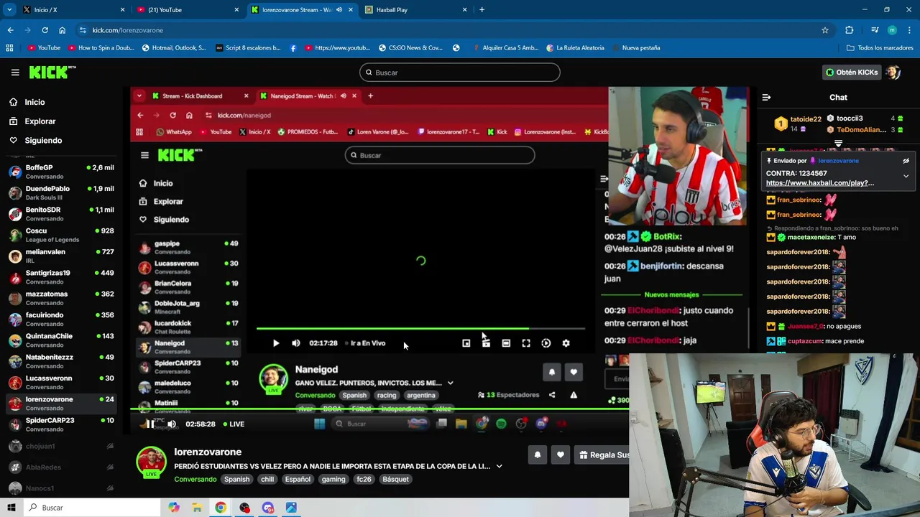
Task: Open Lucassveronn channel in sidebar
Action: [61, 382]
